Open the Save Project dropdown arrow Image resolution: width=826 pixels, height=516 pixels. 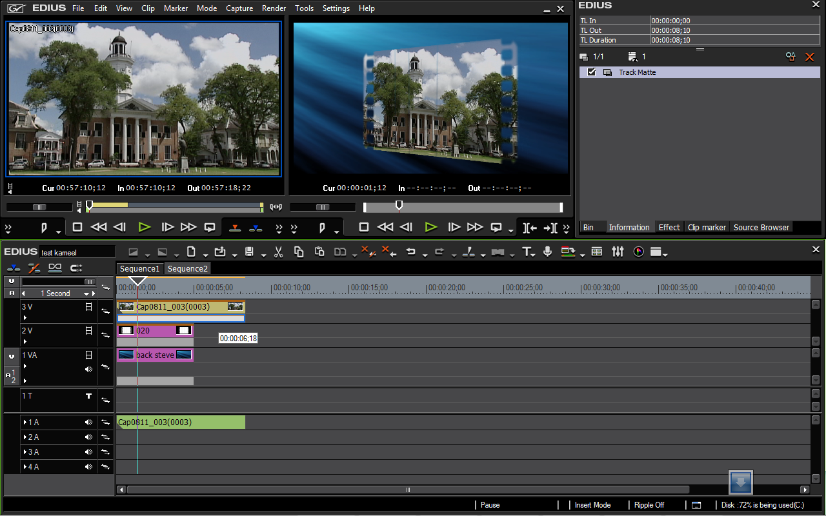[x=263, y=254]
